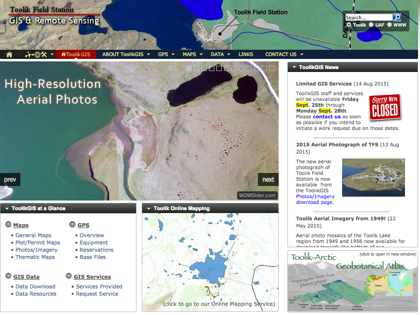
Task: Jump to the last slide indicator
Action: pyautogui.click(x=271, y=69)
